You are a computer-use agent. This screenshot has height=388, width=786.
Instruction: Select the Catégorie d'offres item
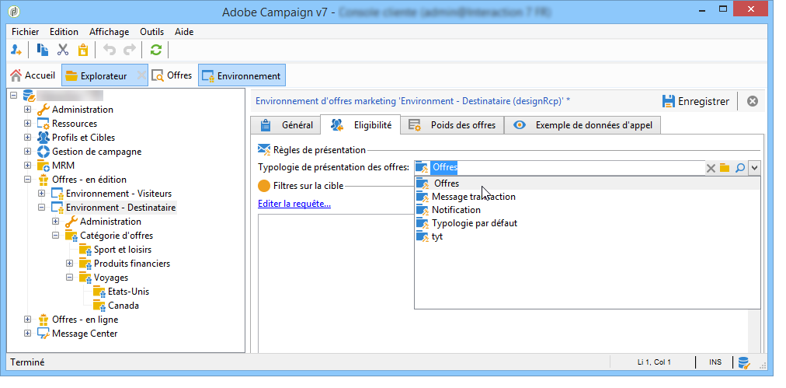[117, 236]
